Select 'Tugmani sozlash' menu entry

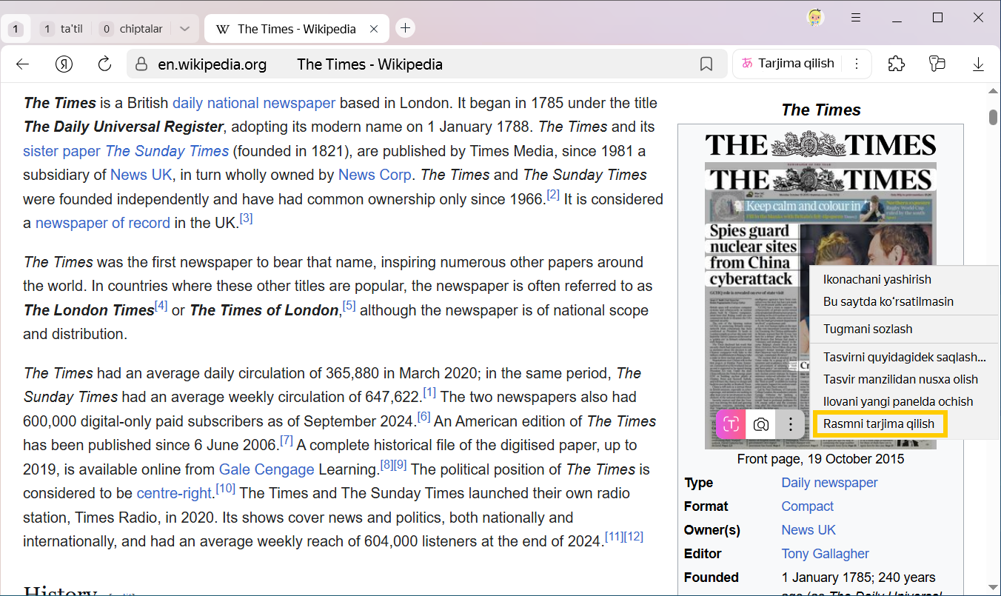point(867,329)
